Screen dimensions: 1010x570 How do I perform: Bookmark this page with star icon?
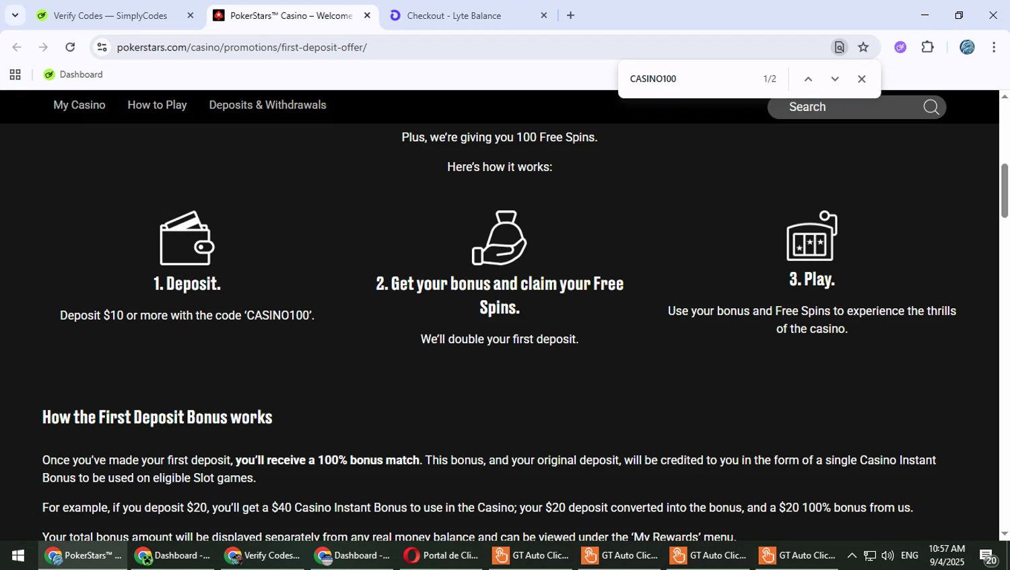point(863,47)
